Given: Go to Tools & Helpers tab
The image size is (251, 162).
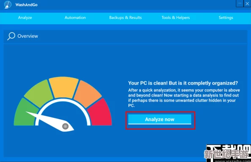Looking at the screenshot, I should point(176,18).
